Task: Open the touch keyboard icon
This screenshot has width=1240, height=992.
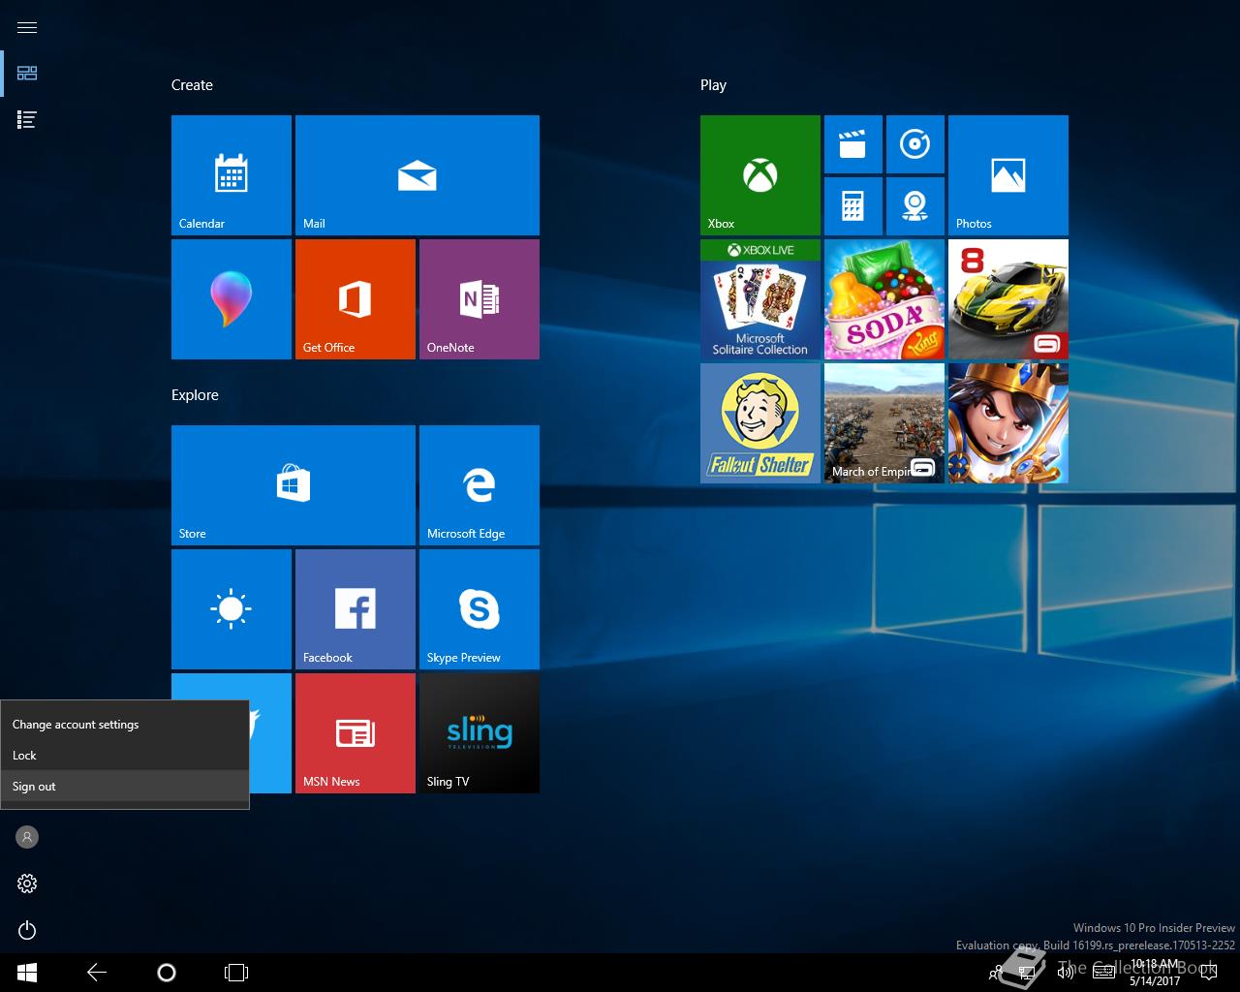Action: pyautogui.click(x=1103, y=973)
